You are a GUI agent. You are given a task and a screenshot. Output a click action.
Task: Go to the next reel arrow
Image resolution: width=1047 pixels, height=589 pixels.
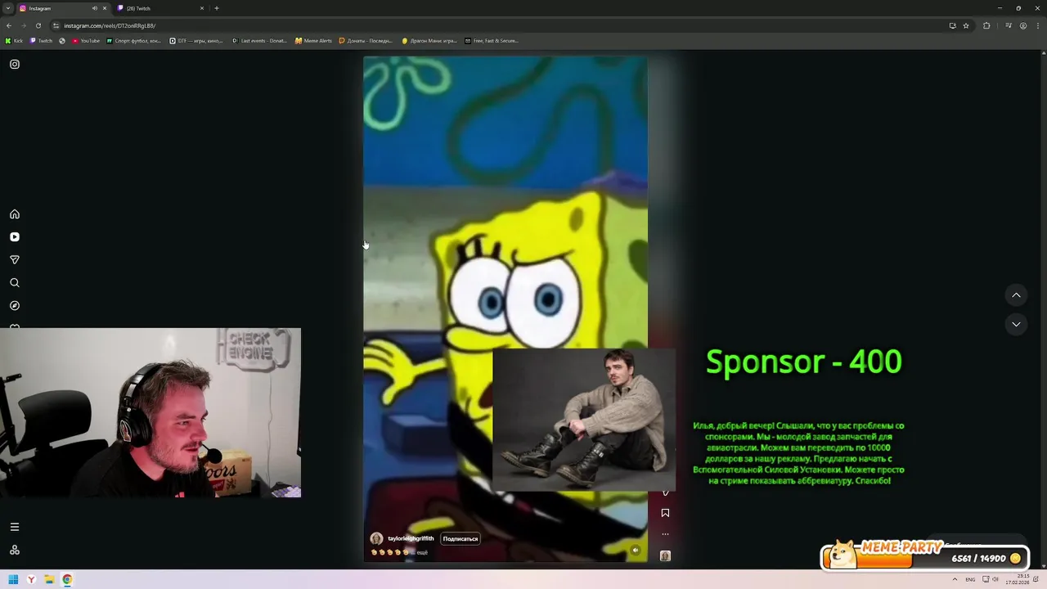click(1016, 324)
